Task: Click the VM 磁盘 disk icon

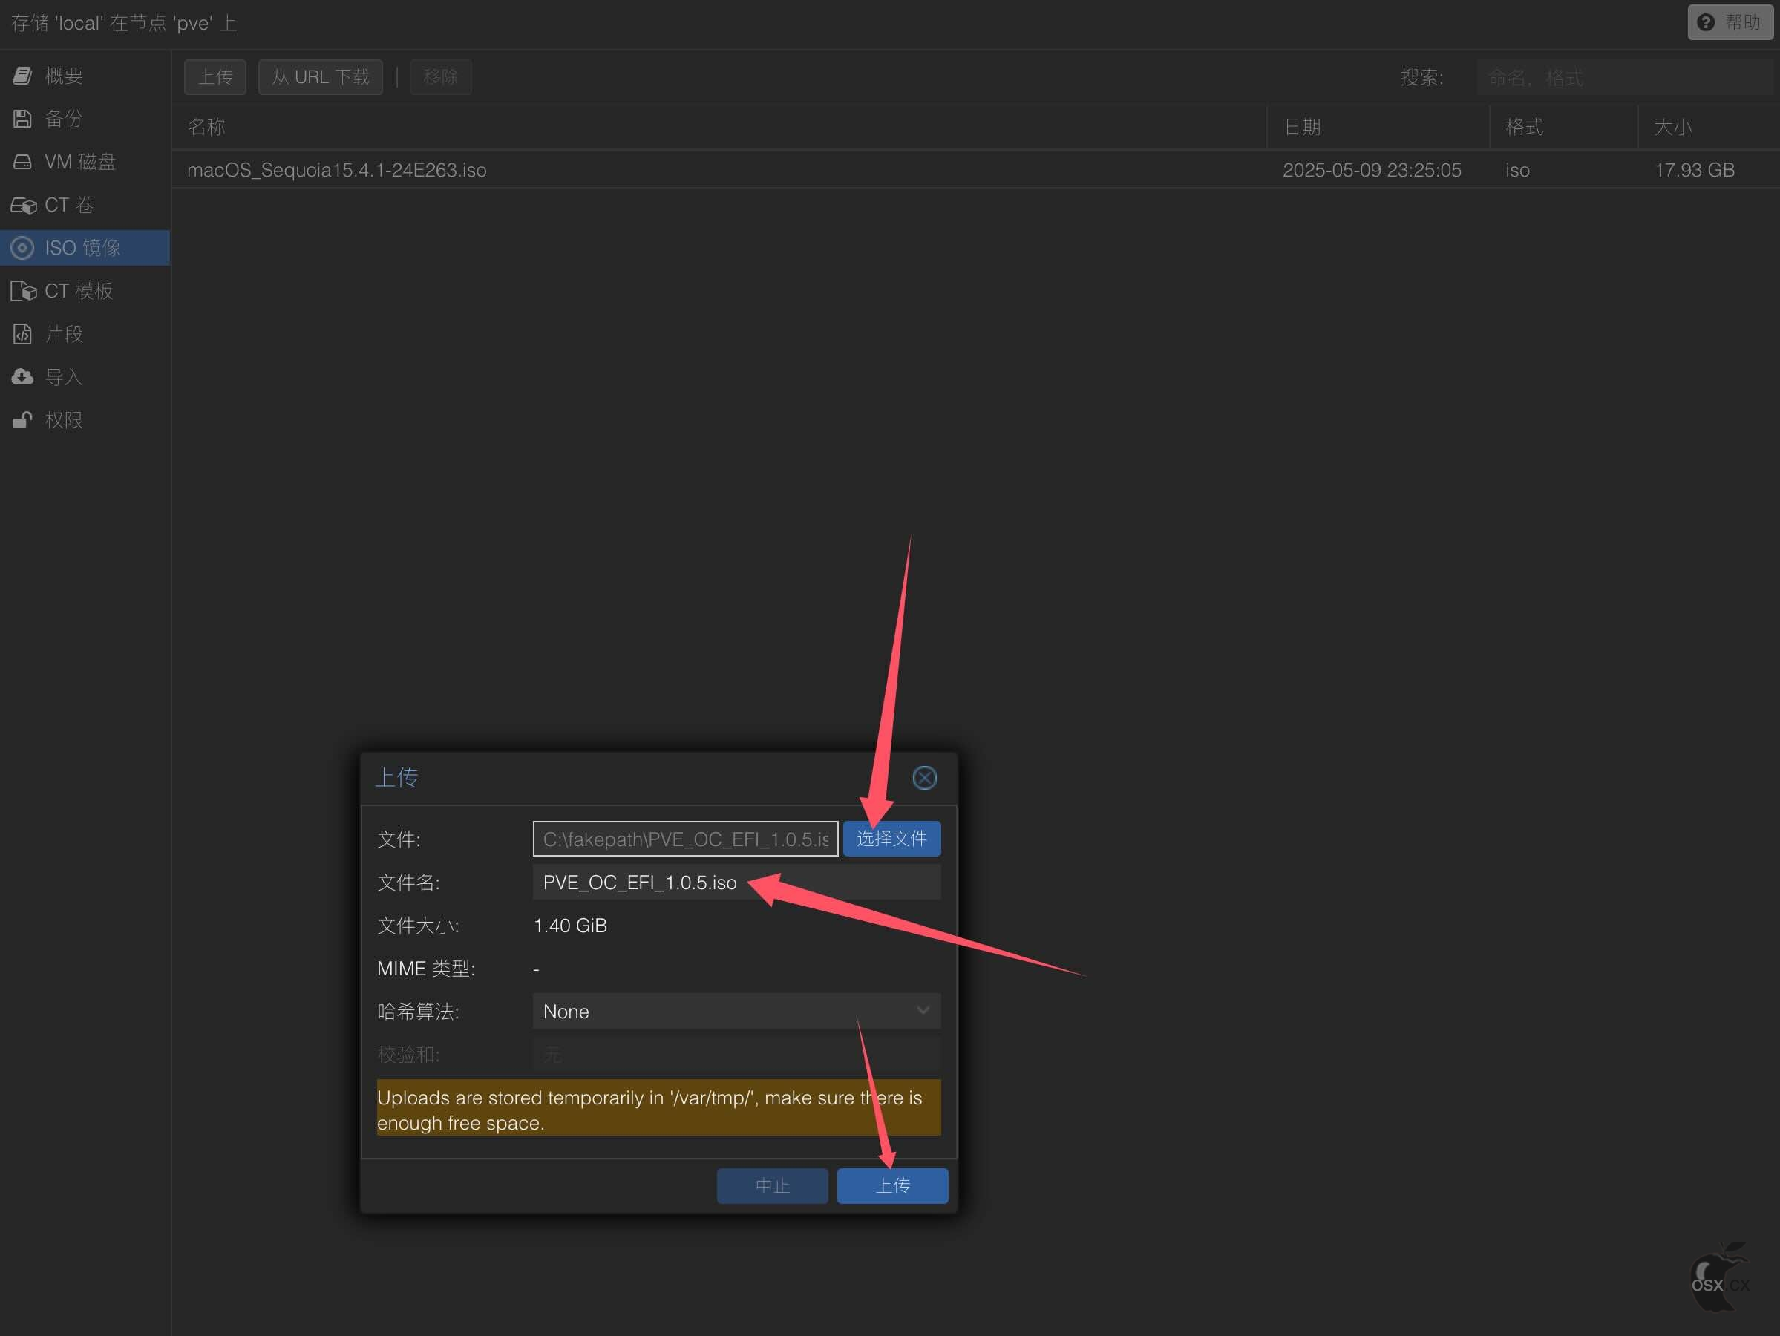Action: point(22,162)
